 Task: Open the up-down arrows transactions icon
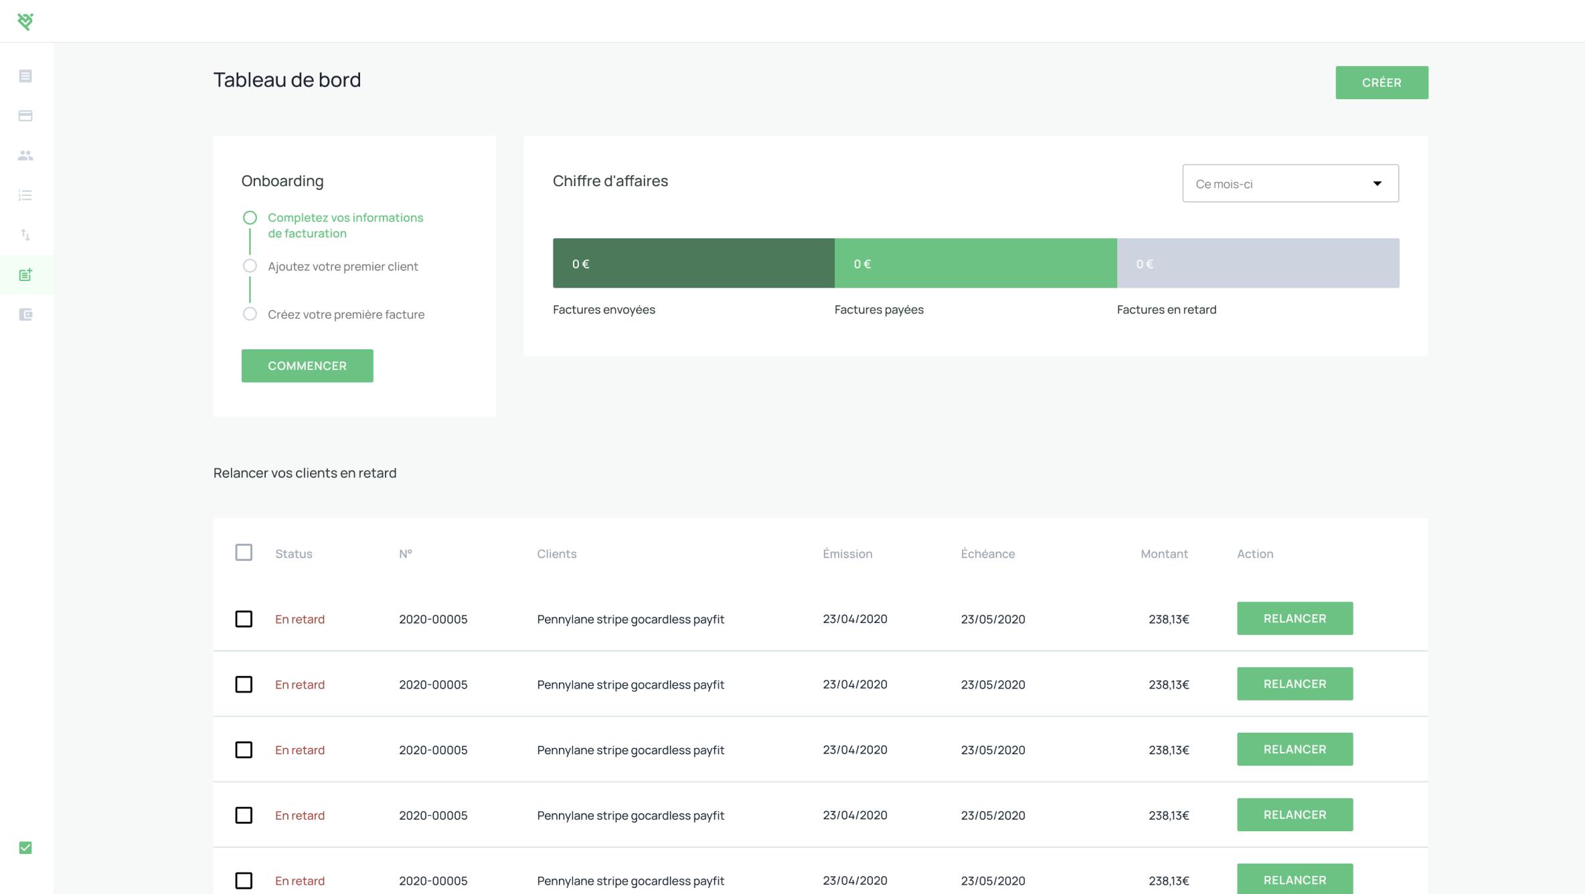coord(25,235)
